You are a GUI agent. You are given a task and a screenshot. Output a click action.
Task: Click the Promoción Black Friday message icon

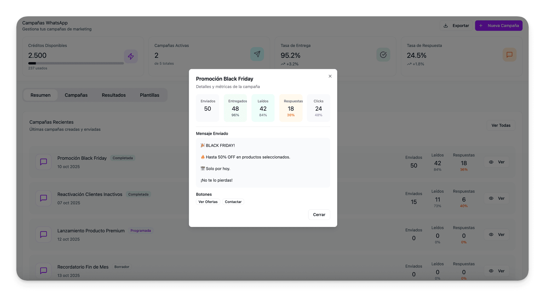pos(43,162)
